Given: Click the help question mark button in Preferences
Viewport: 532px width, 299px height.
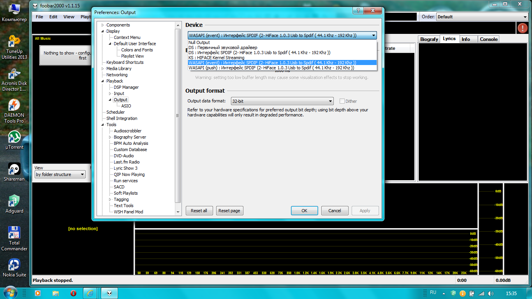Looking at the screenshot, I should pos(358,11).
